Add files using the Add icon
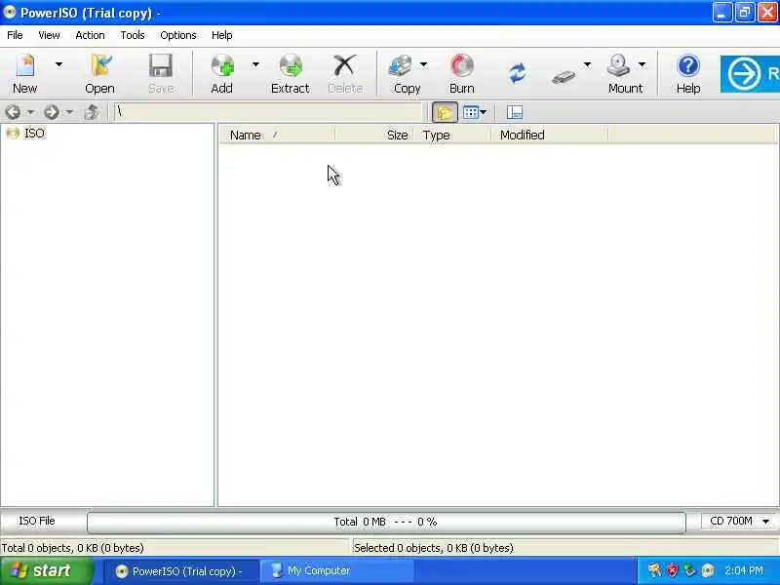The height and width of the screenshot is (585, 780). pyautogui.click(x=222, y=65)
